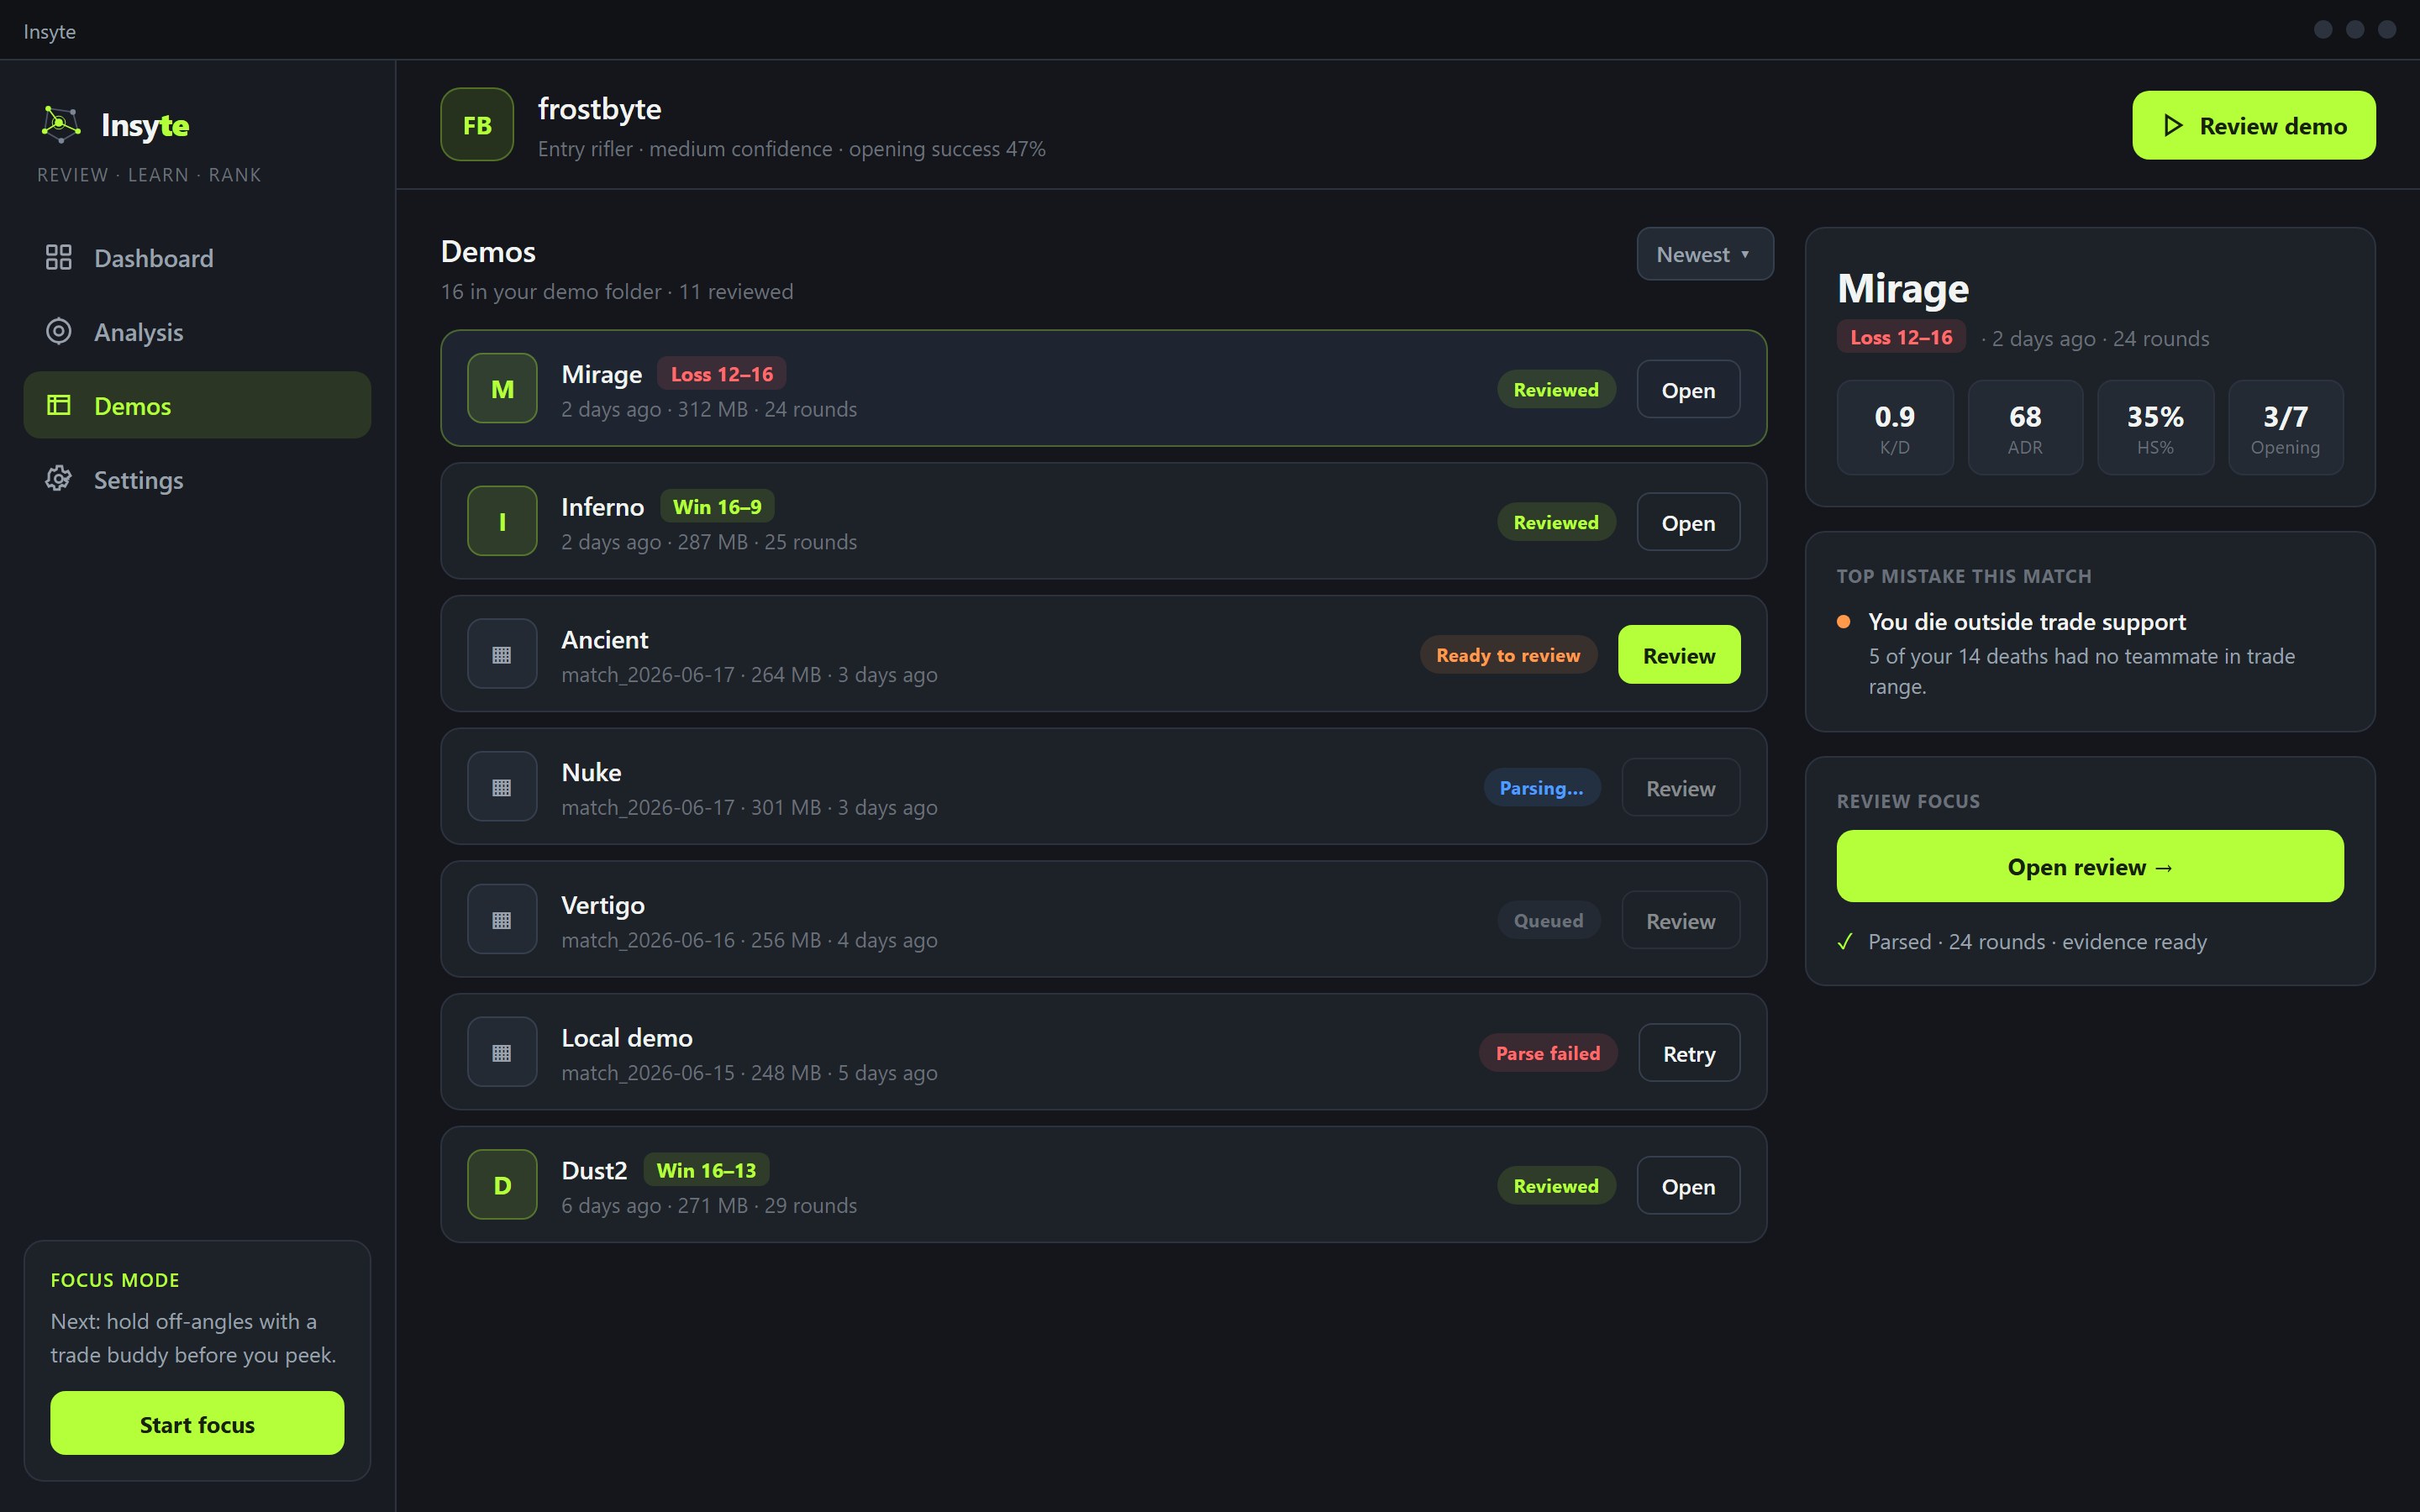The height and width of the screenshot is (1512, 2420).
Task: Open the Newest sort dropdown
Action: (1704, 254)
